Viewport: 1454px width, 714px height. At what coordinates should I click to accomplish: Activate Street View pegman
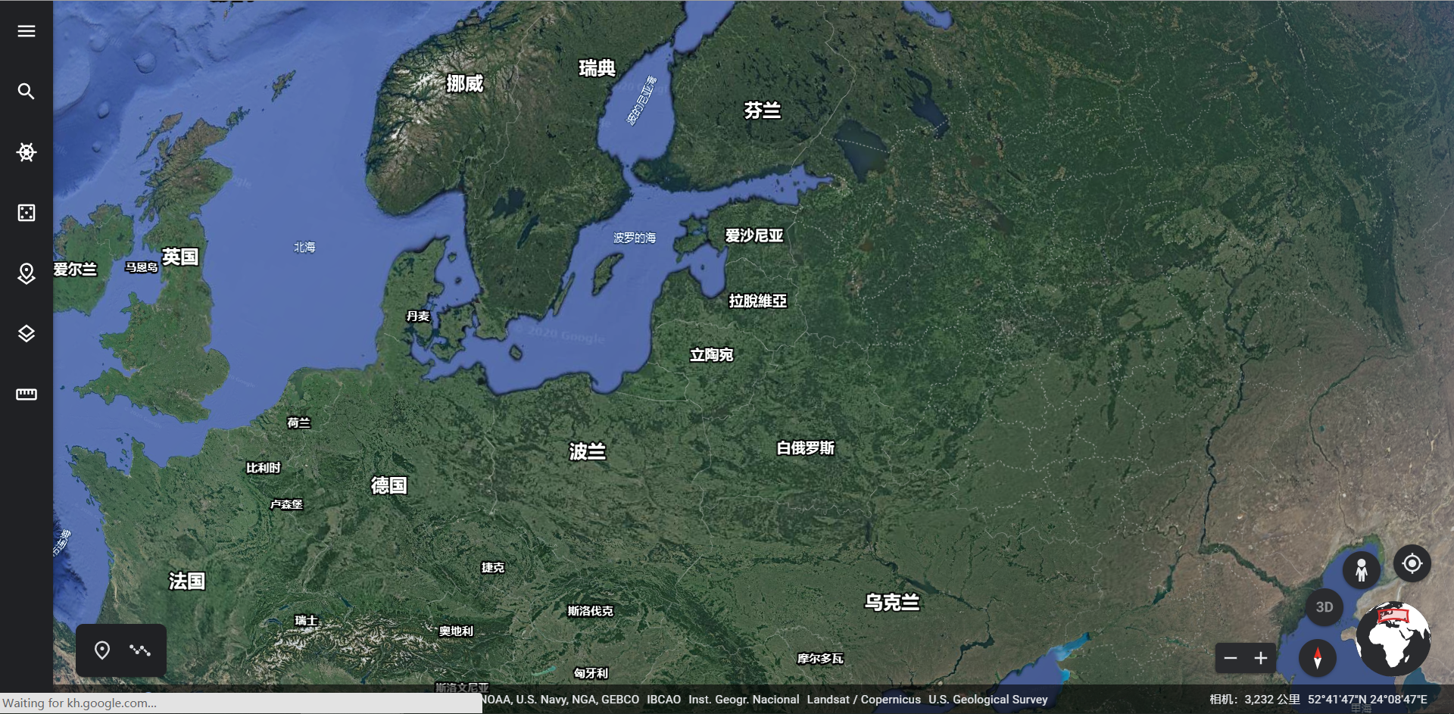[1361, 570]
